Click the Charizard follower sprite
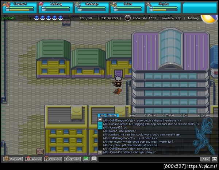 click(118, 91)
